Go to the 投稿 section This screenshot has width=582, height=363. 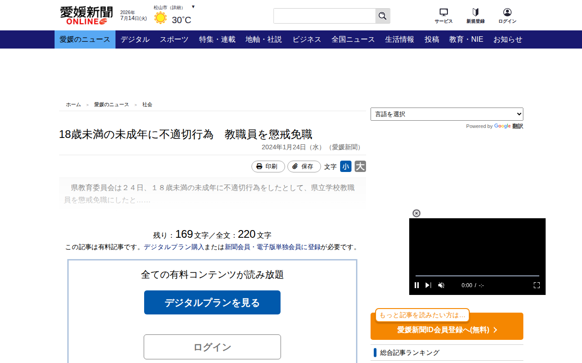pos(432,39)
